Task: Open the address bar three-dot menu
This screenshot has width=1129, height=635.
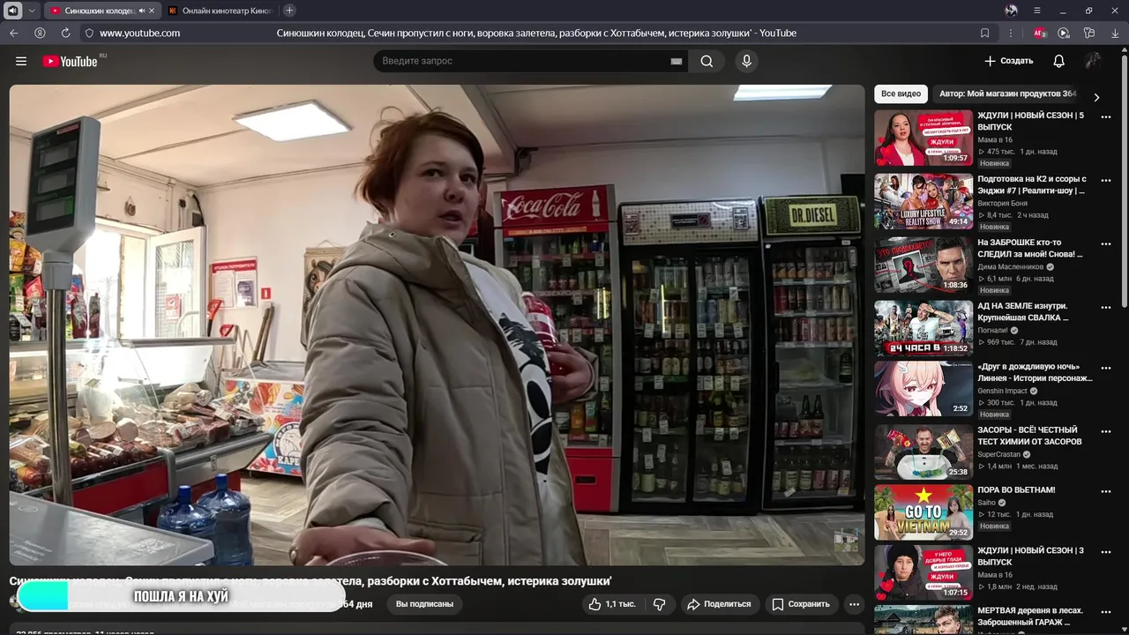Action: [x=1010, y=33]
